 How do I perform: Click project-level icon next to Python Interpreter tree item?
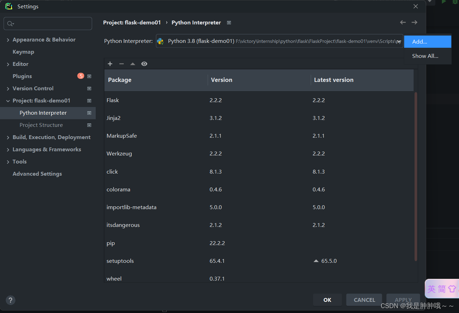(x=89, y=113)
